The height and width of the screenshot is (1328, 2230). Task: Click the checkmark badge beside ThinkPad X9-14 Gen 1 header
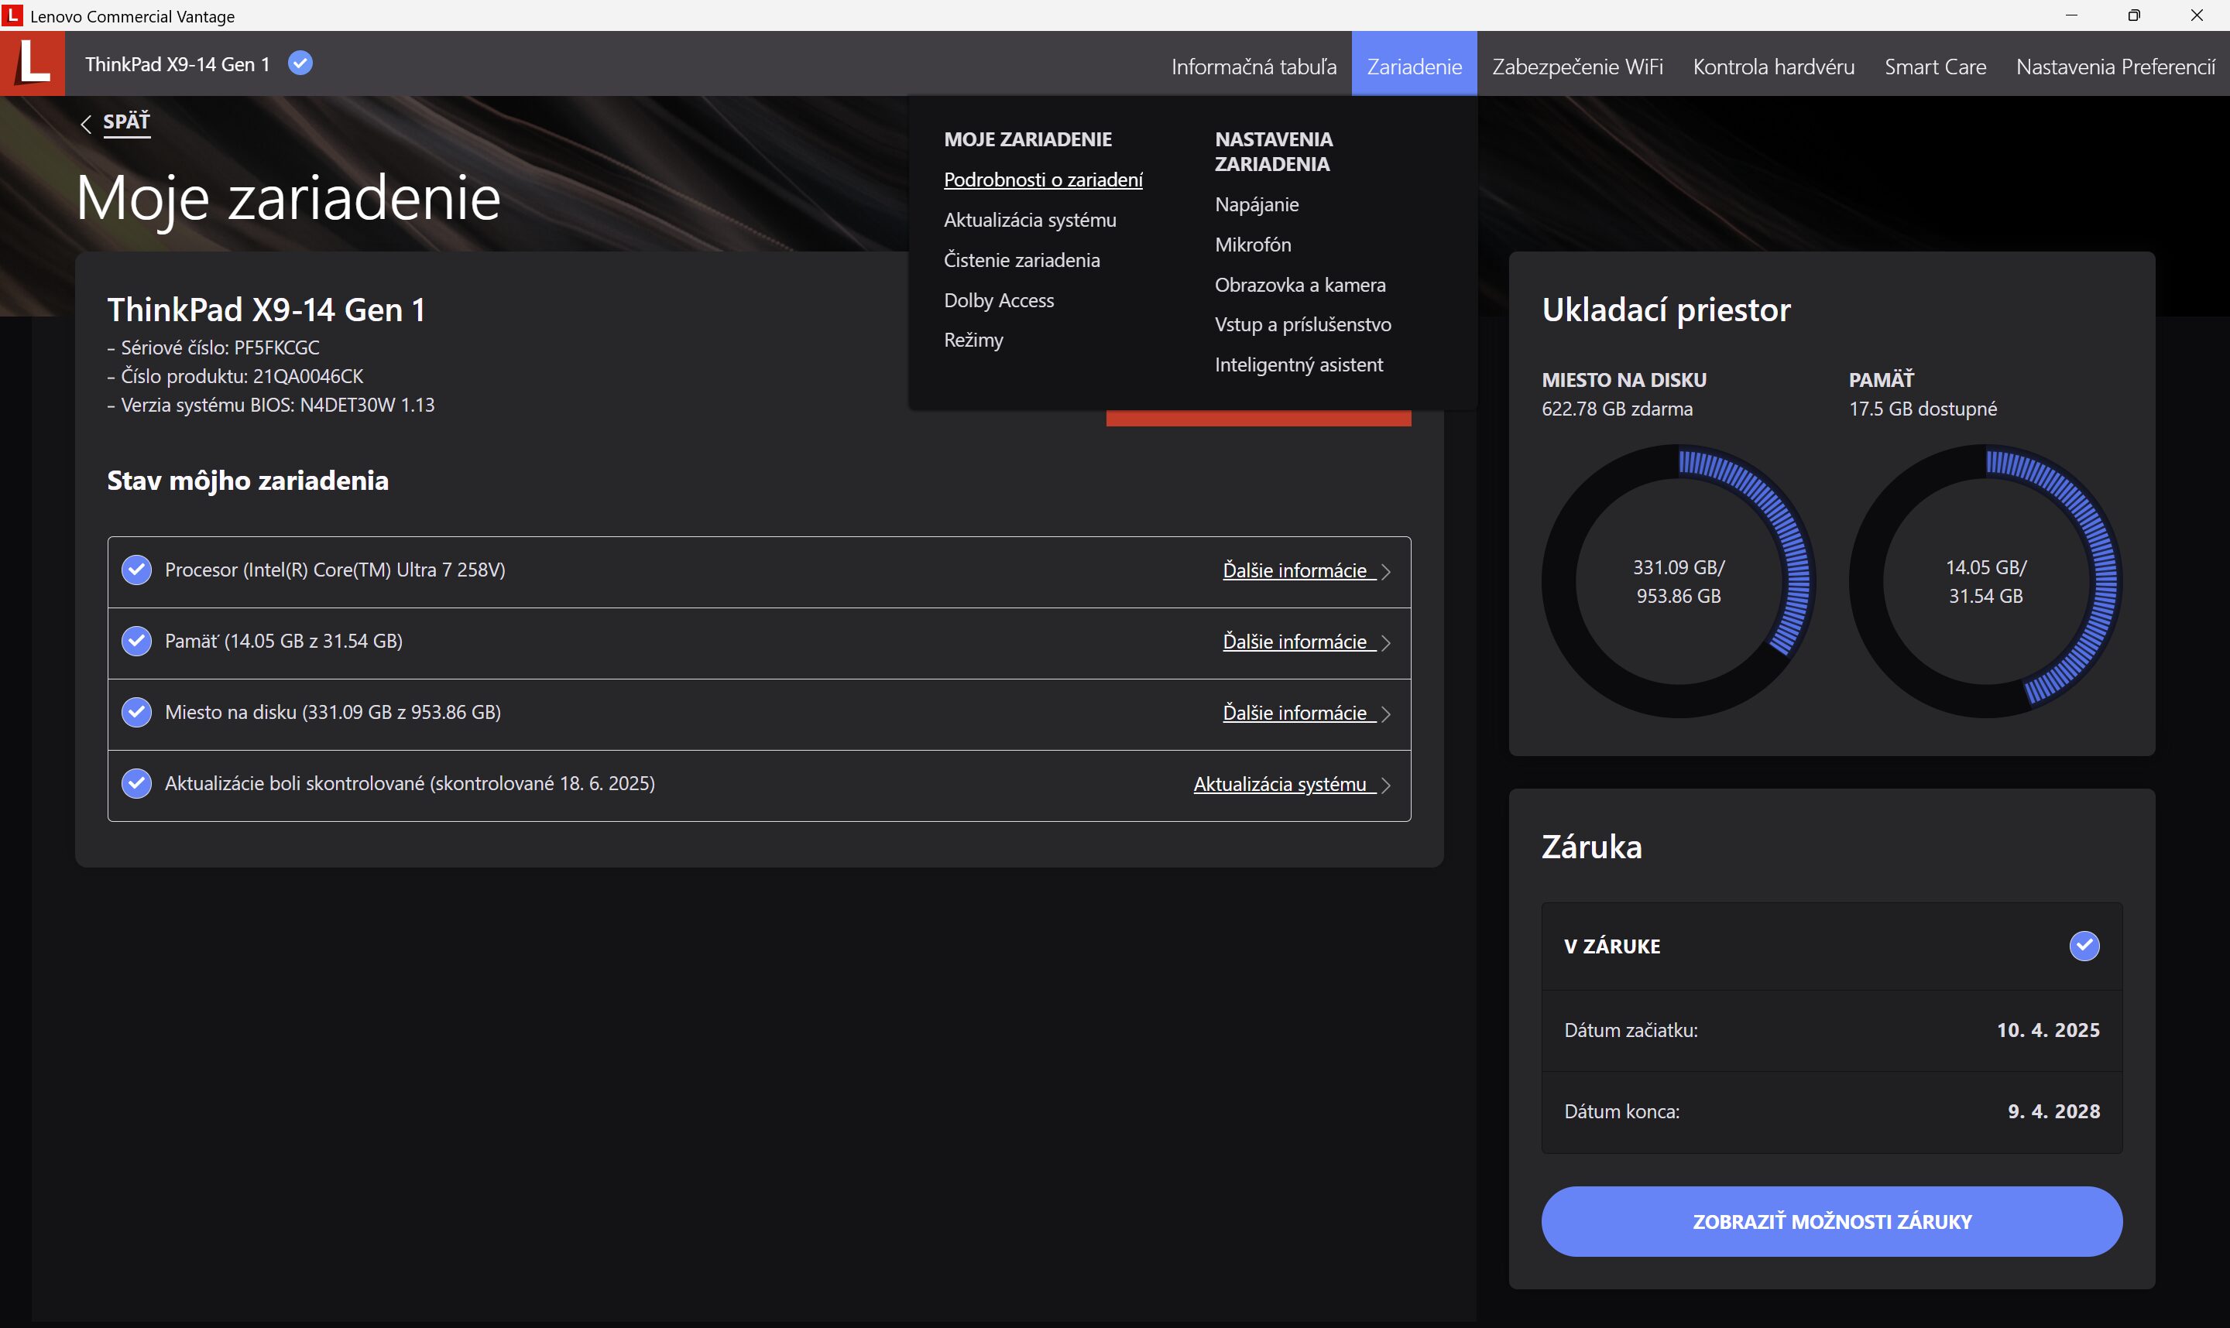(x=300, y=63)
